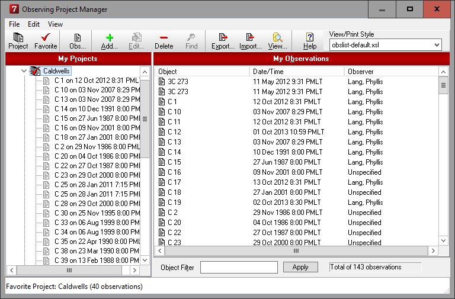Screen dimensions: 455x299
Task: Click tree document icon for C 2 on 29 Nov 1986
Action: point(46,147)
